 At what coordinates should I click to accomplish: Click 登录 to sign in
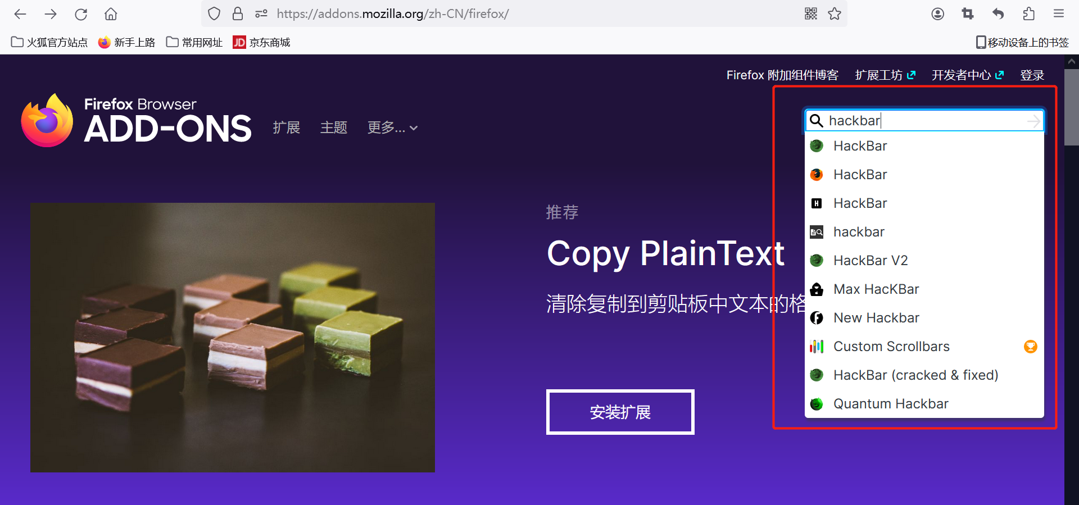click(x=1032, y=75)
